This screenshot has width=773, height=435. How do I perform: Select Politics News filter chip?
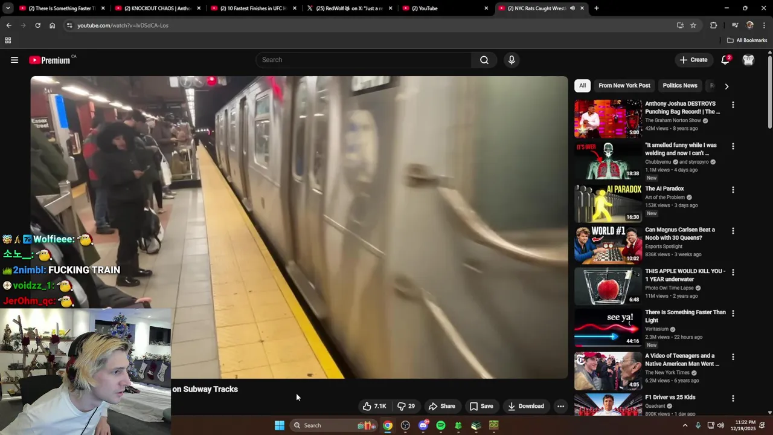(680, 86)
